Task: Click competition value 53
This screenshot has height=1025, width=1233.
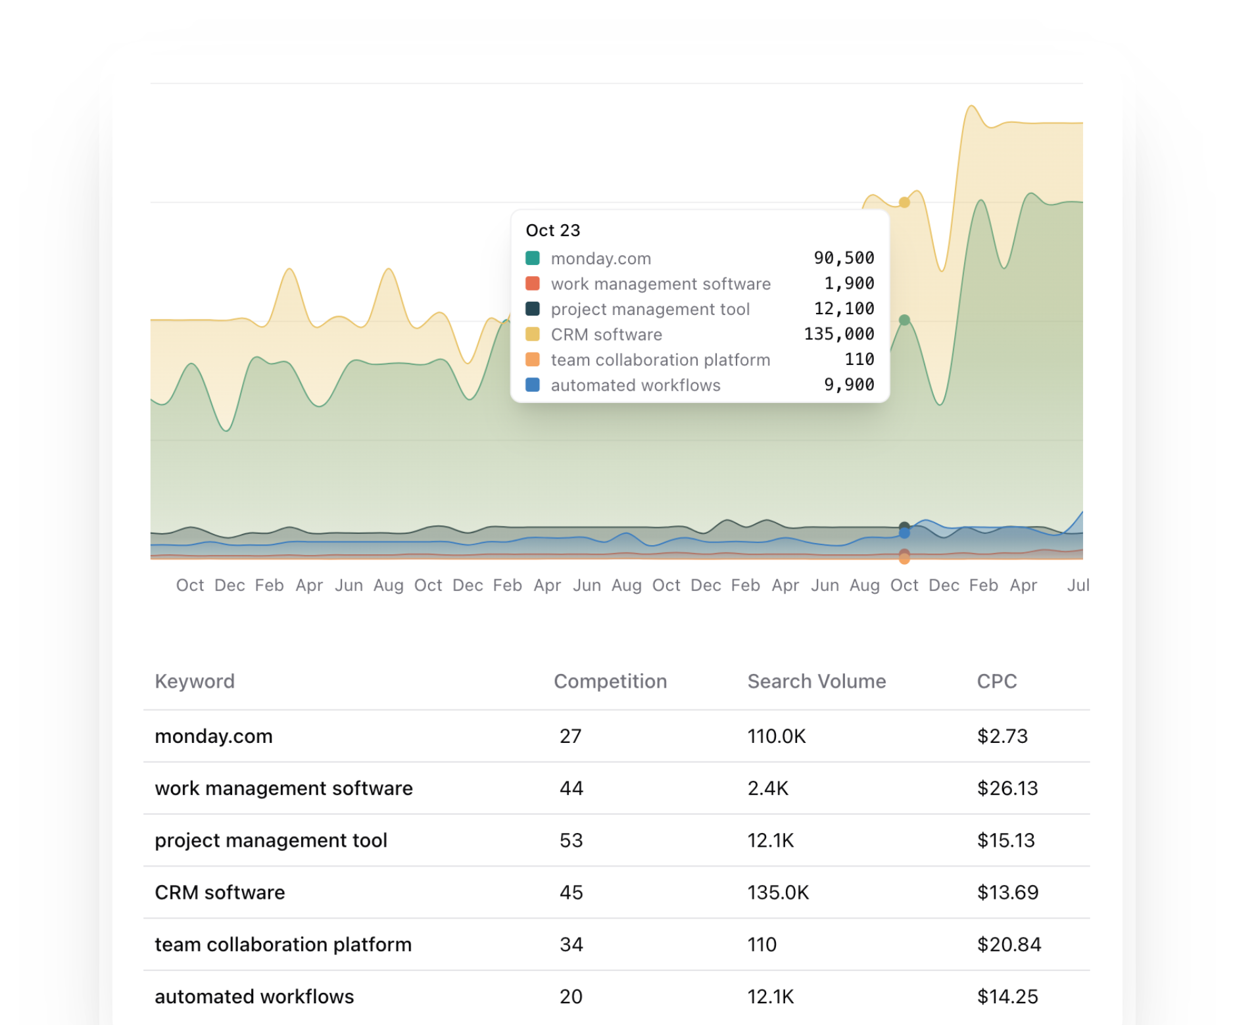Action: point(571,840)
